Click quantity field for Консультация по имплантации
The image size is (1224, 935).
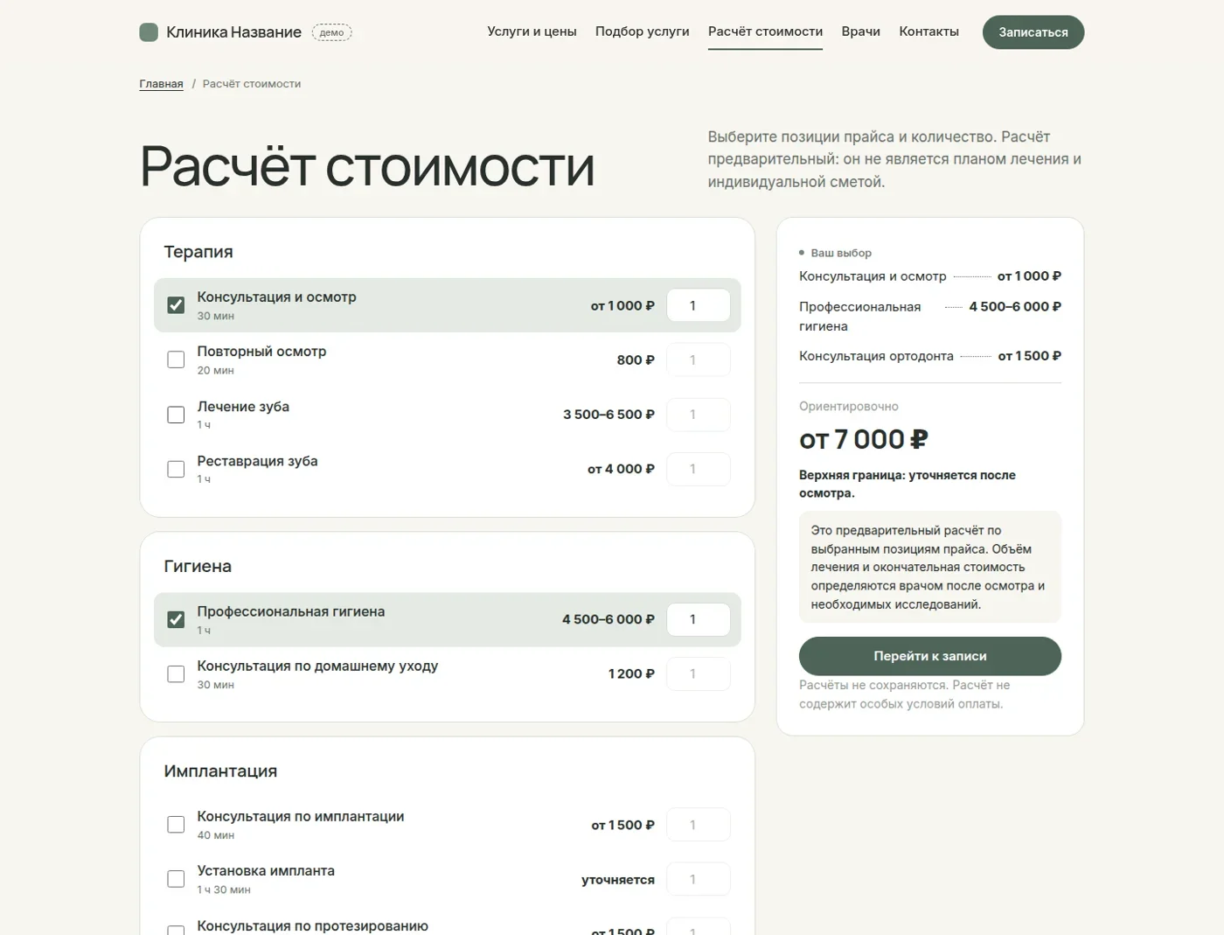pos(699,825)
